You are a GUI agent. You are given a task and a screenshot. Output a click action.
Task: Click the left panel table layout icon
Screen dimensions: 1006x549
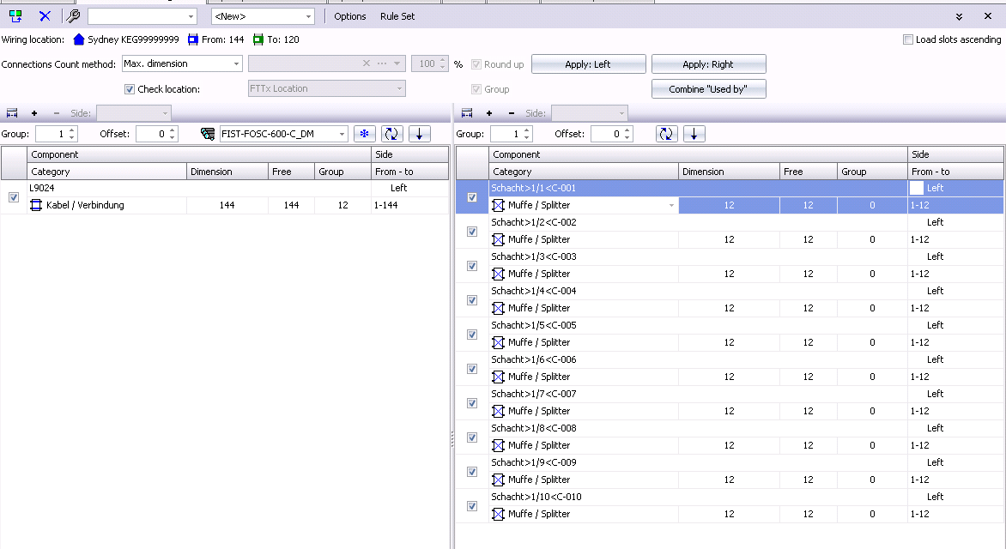pyautogui.click(x=12, y=113)
